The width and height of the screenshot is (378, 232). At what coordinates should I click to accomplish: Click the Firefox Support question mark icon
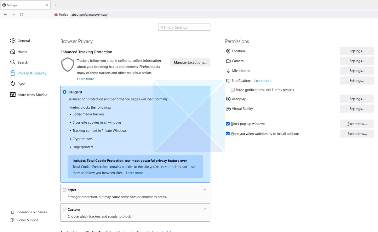click(12, 220)
